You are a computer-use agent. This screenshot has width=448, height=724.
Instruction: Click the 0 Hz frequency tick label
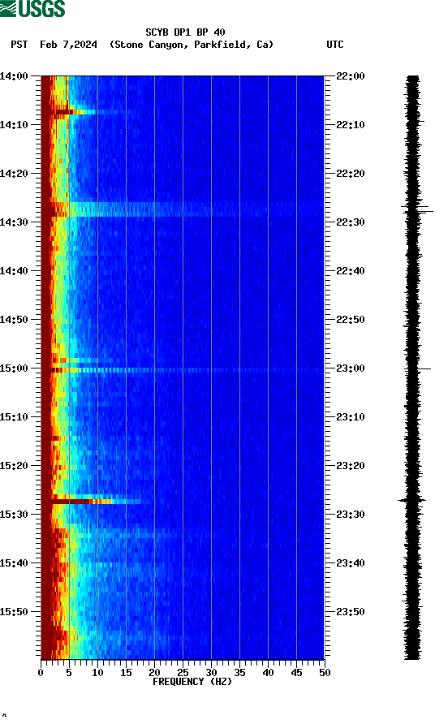pyautogui.click(x=41, y=673)
